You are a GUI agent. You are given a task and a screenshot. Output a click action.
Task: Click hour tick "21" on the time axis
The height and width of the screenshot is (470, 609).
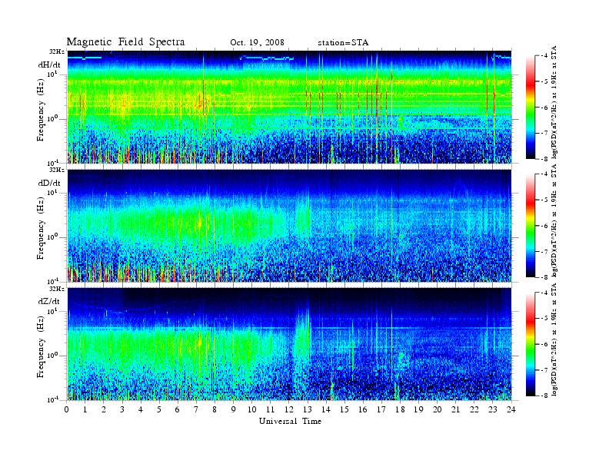click(455, 409)
